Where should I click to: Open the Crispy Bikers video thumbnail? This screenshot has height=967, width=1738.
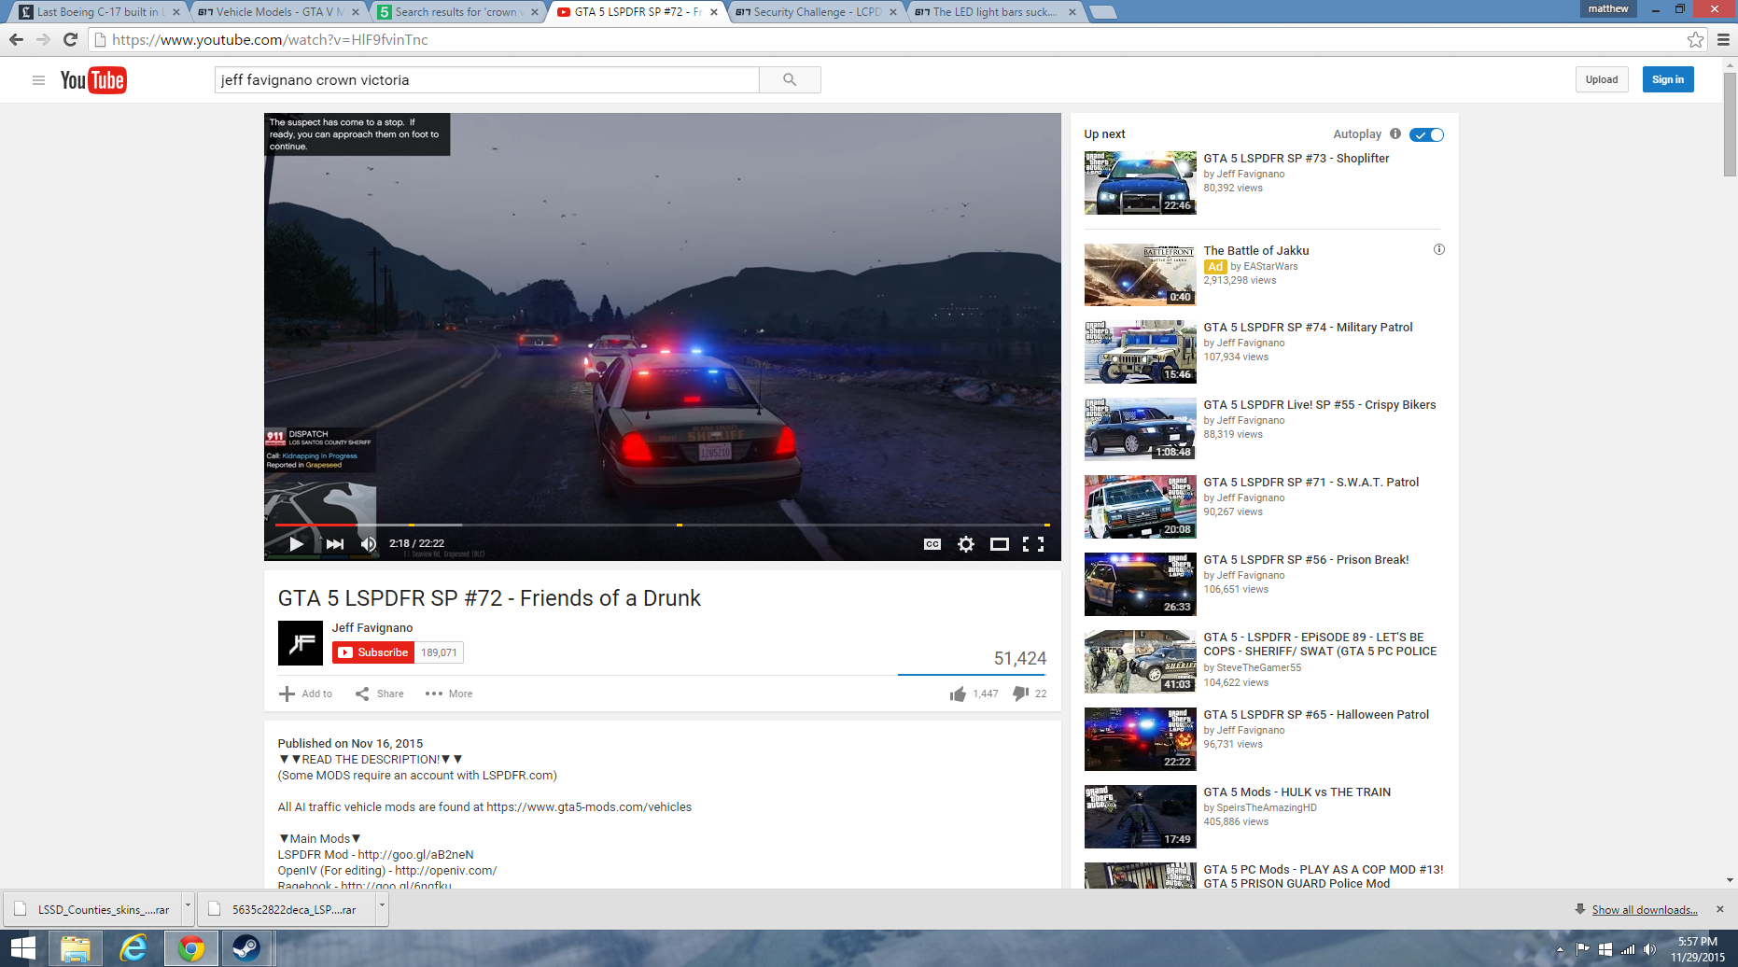tap(1140, 429)
